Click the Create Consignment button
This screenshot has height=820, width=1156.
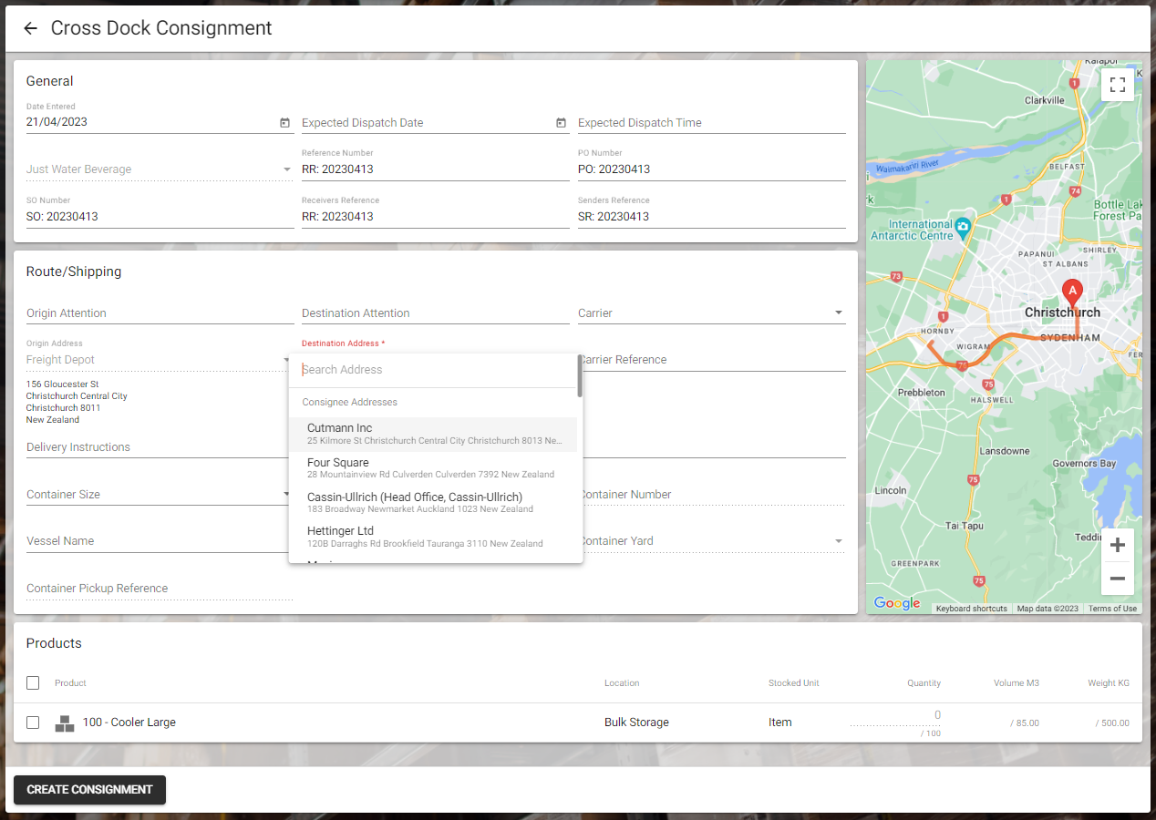[x=89, y=790]
